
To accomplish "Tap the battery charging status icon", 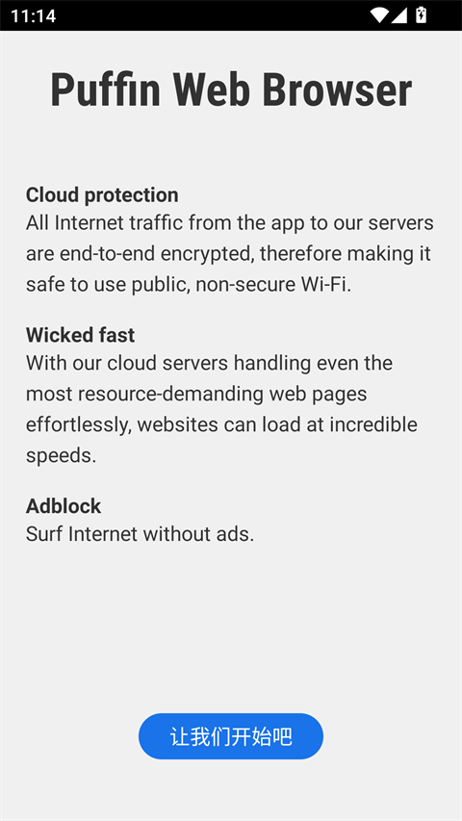I will click(422, 15).
